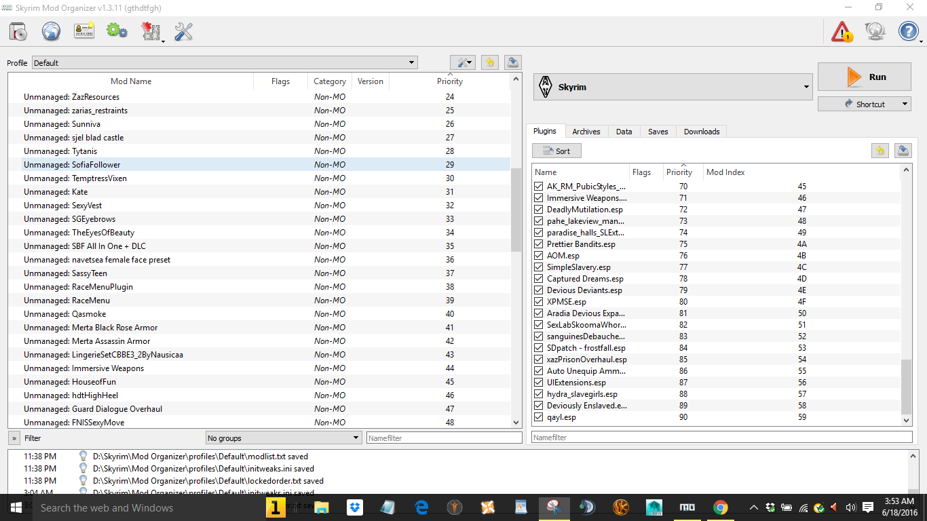927x521 pixels.
Task: Switch to the Data tab
Action: click(x=624, y=132)
